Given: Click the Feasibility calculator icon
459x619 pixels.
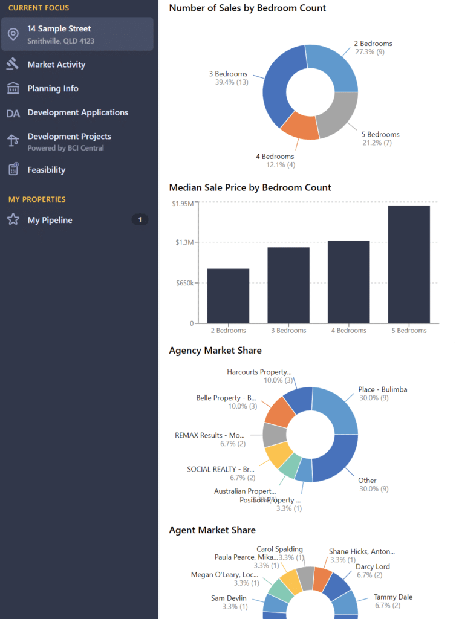Looking at the screenshot, I should [x=13, y=170].
